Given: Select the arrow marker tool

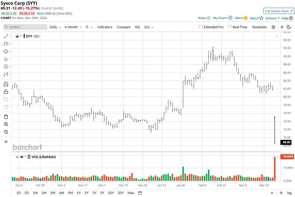Looking at the screenshot, I should click(6, 59).
